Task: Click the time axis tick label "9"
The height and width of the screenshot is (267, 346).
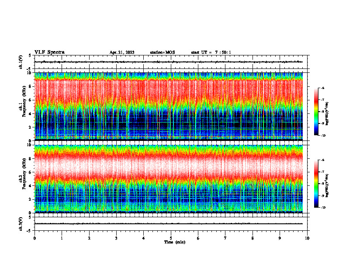Action: click(x=280, y=238)
